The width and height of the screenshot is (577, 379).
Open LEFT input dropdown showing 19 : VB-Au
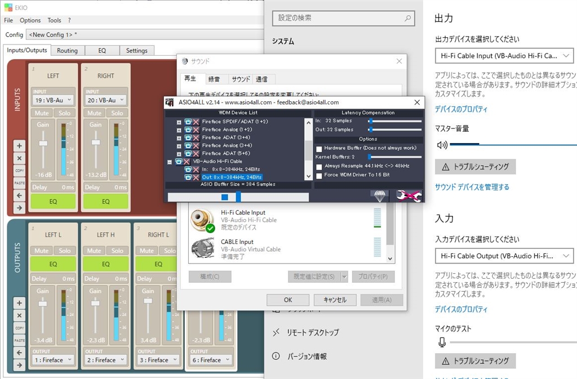coord(53,100)
